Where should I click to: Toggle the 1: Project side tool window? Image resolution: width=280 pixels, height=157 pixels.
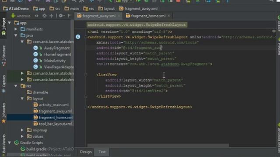[x=3, y=26]
